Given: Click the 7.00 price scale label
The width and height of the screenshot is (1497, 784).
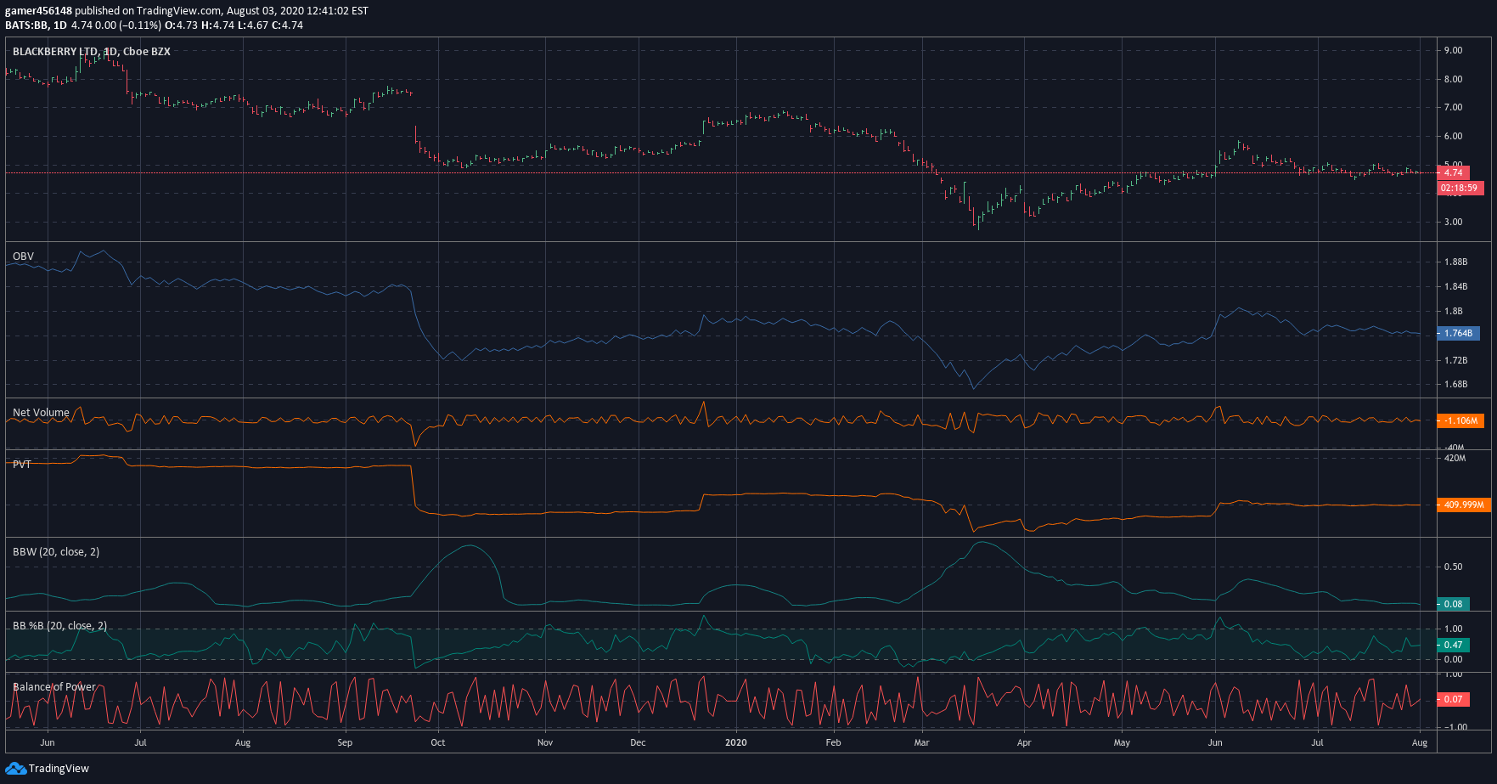Looking at the screenshot, I should click(1454, 108).
